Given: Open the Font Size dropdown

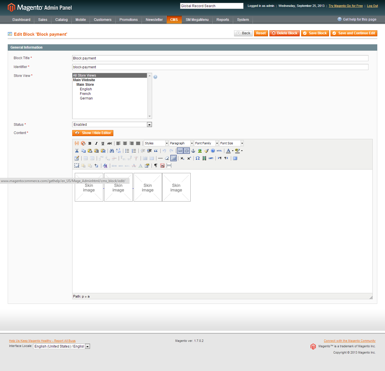Looking at the screenshot, I should pos(231,143).
